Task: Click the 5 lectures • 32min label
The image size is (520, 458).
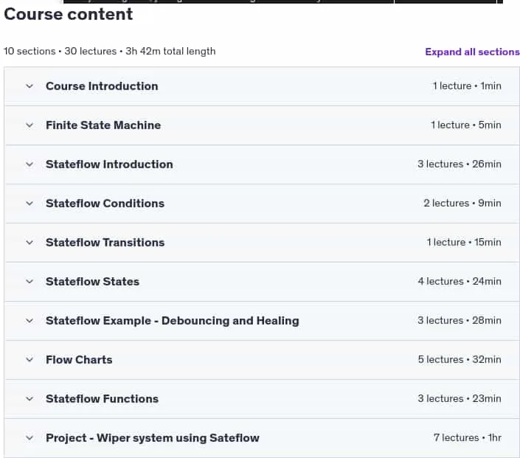Action: pyautogui.click(x=460, y=359)
